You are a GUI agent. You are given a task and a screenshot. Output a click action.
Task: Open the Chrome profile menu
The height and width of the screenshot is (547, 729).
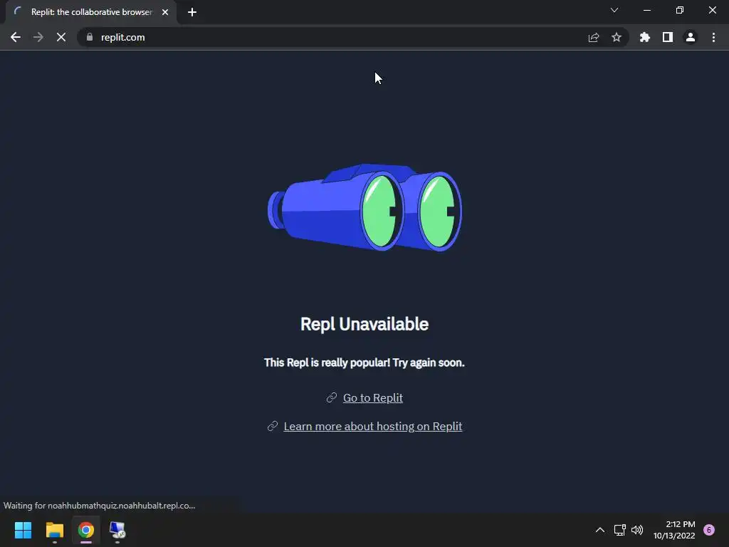click(691, 37)
